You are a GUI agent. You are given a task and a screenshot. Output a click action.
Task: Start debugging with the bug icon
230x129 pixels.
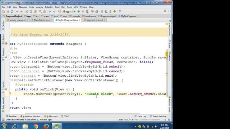coord(79,11)
